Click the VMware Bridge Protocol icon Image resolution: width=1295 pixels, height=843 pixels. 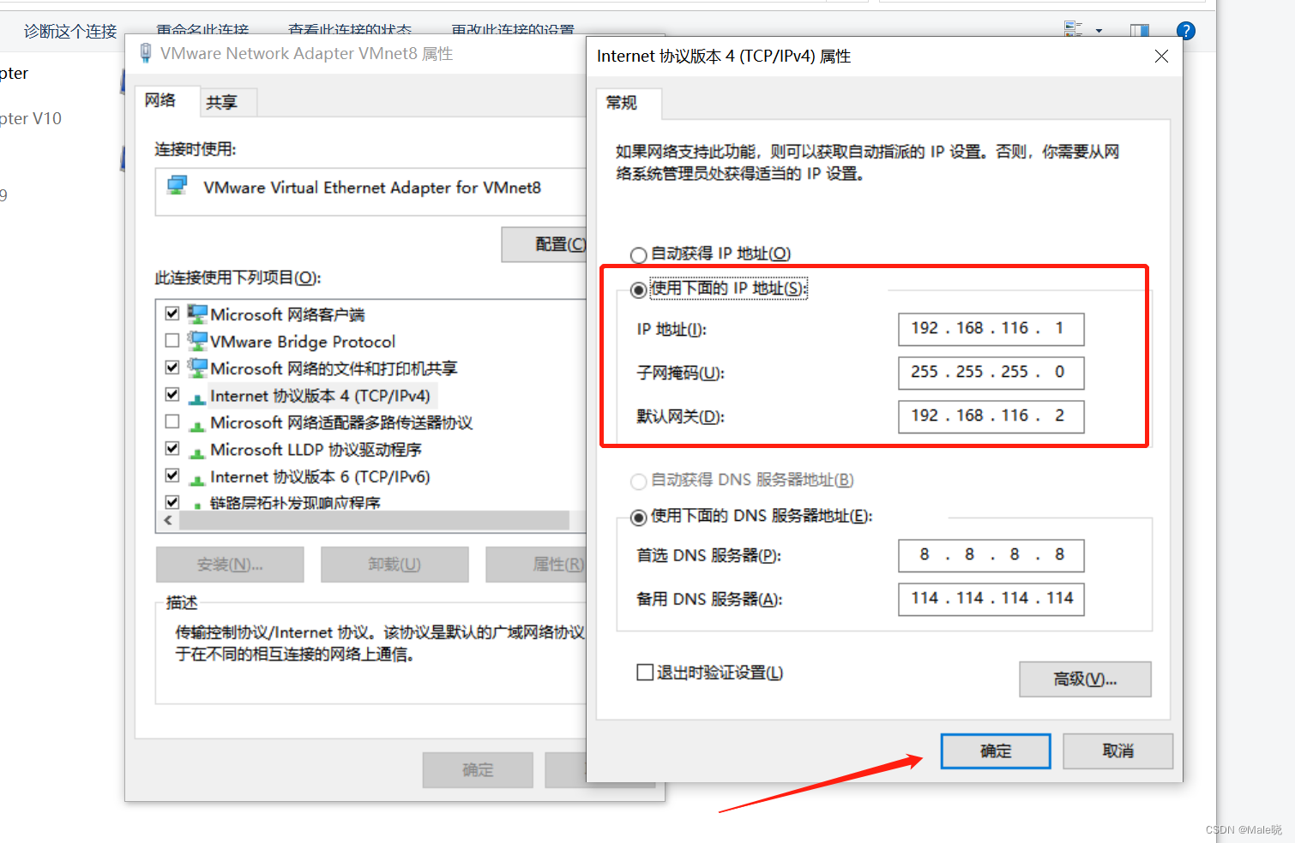196,340
